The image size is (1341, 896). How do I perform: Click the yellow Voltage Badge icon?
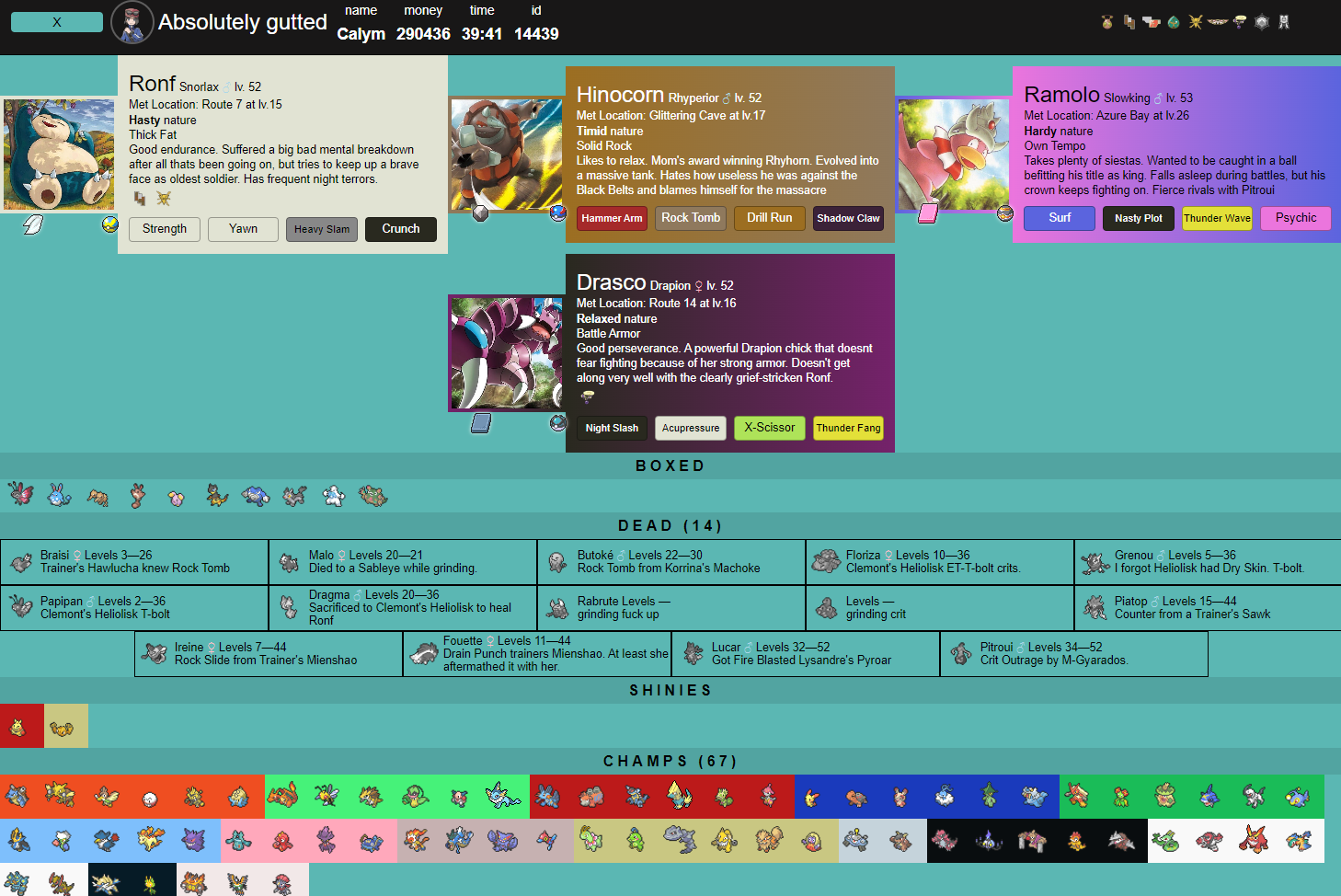pos(1196,22)
